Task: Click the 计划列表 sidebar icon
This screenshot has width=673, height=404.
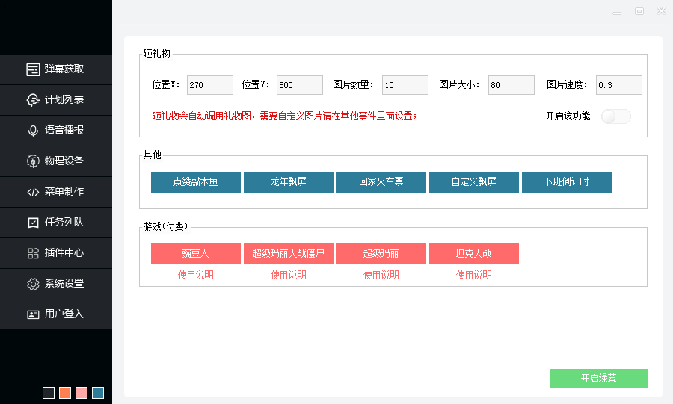Action: coord(33,100)
